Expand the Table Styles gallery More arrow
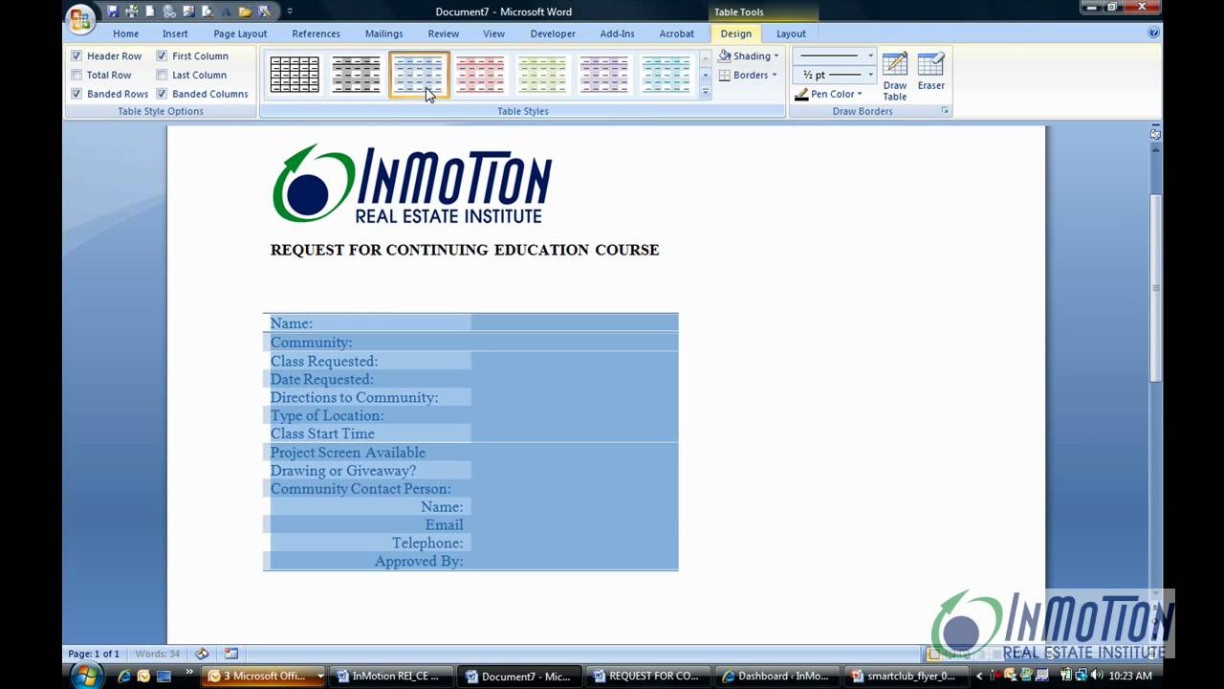Image resolution: width=1224 pixels, height=689 pixels. click(705, 93)
